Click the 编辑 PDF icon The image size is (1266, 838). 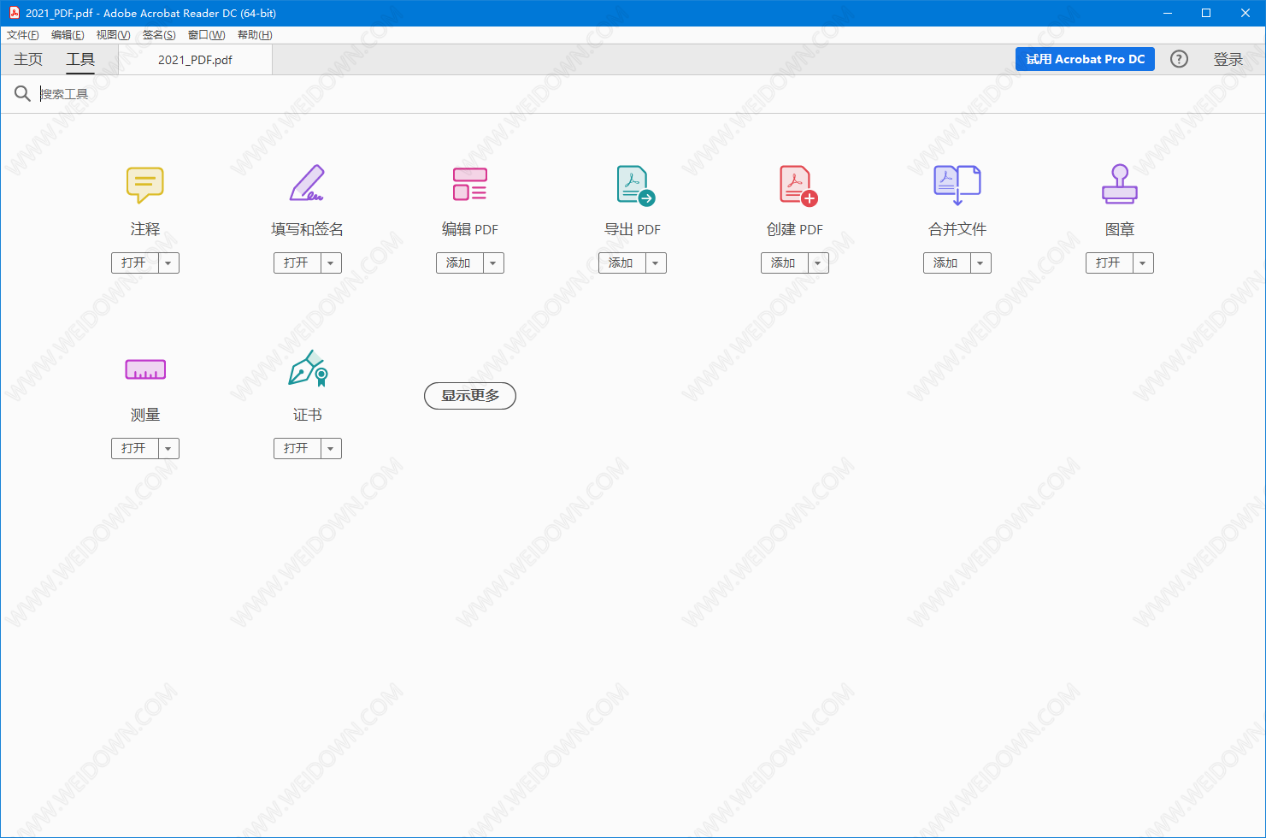coord(469,184)
